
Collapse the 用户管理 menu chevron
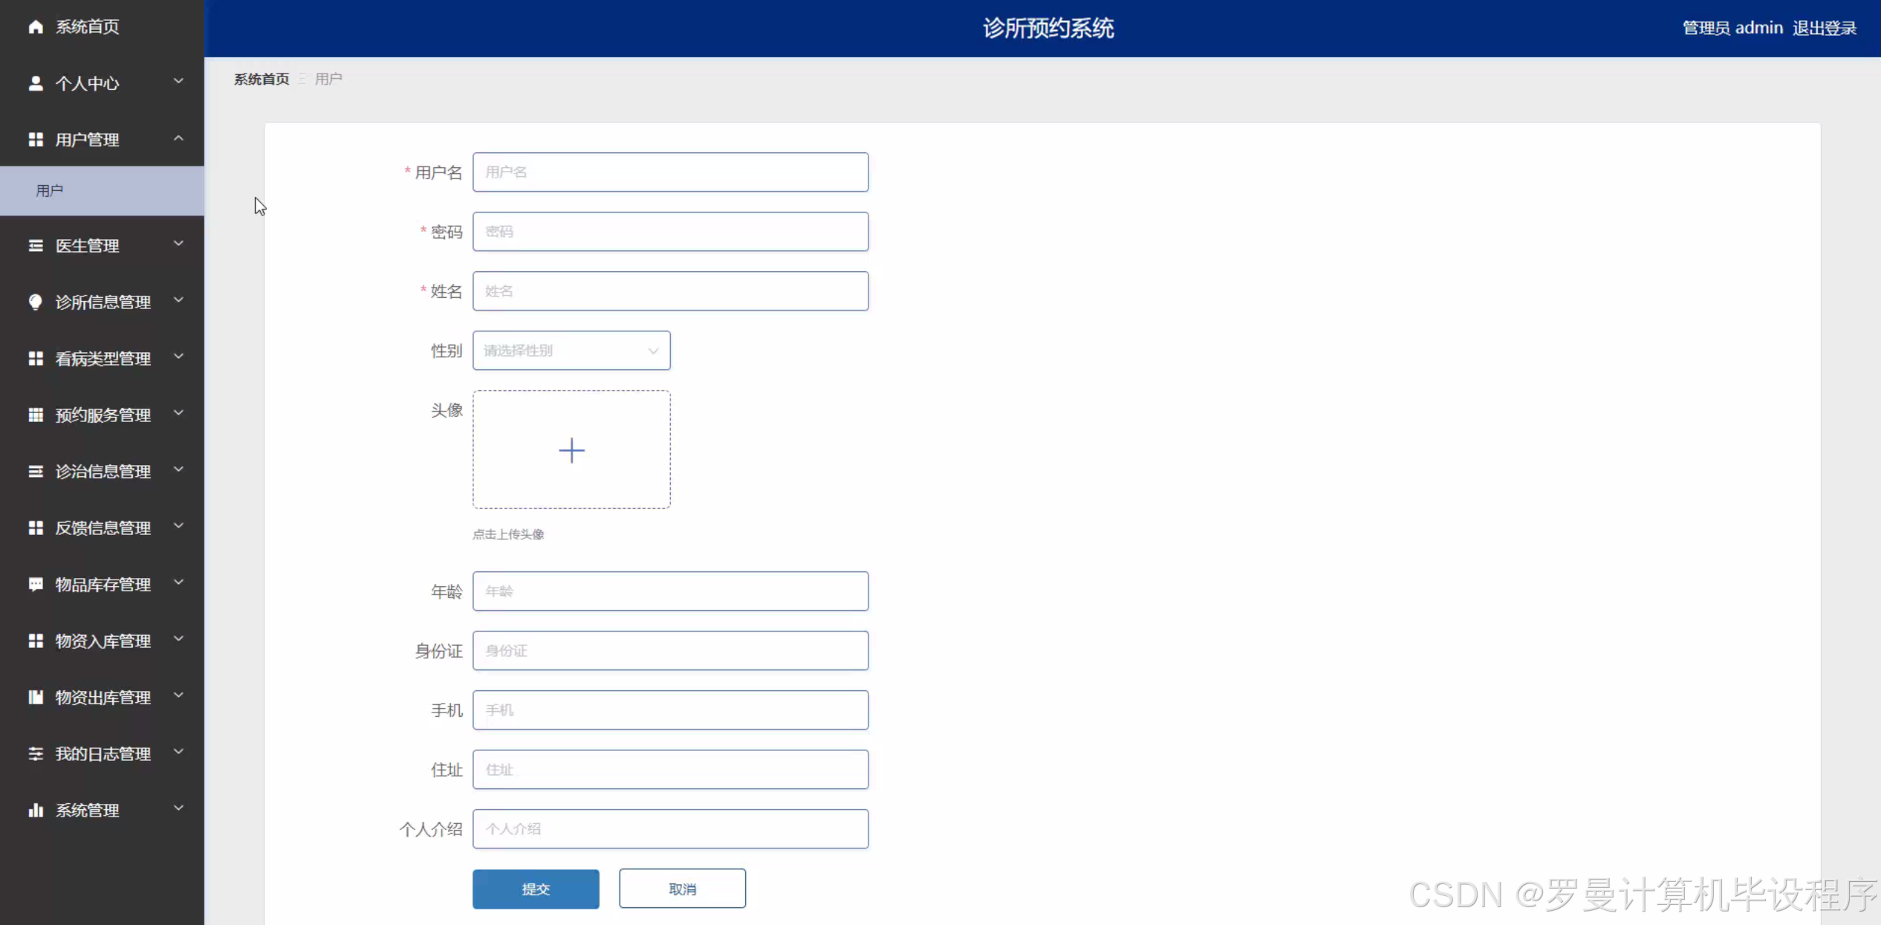(x=178, y=138)
